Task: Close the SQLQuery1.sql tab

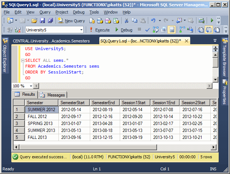Action: coord(187,41)
